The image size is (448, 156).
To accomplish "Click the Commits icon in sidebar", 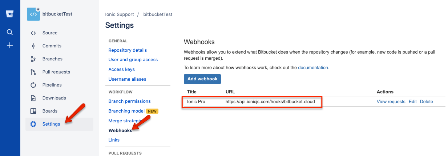I will coord(33,46).
